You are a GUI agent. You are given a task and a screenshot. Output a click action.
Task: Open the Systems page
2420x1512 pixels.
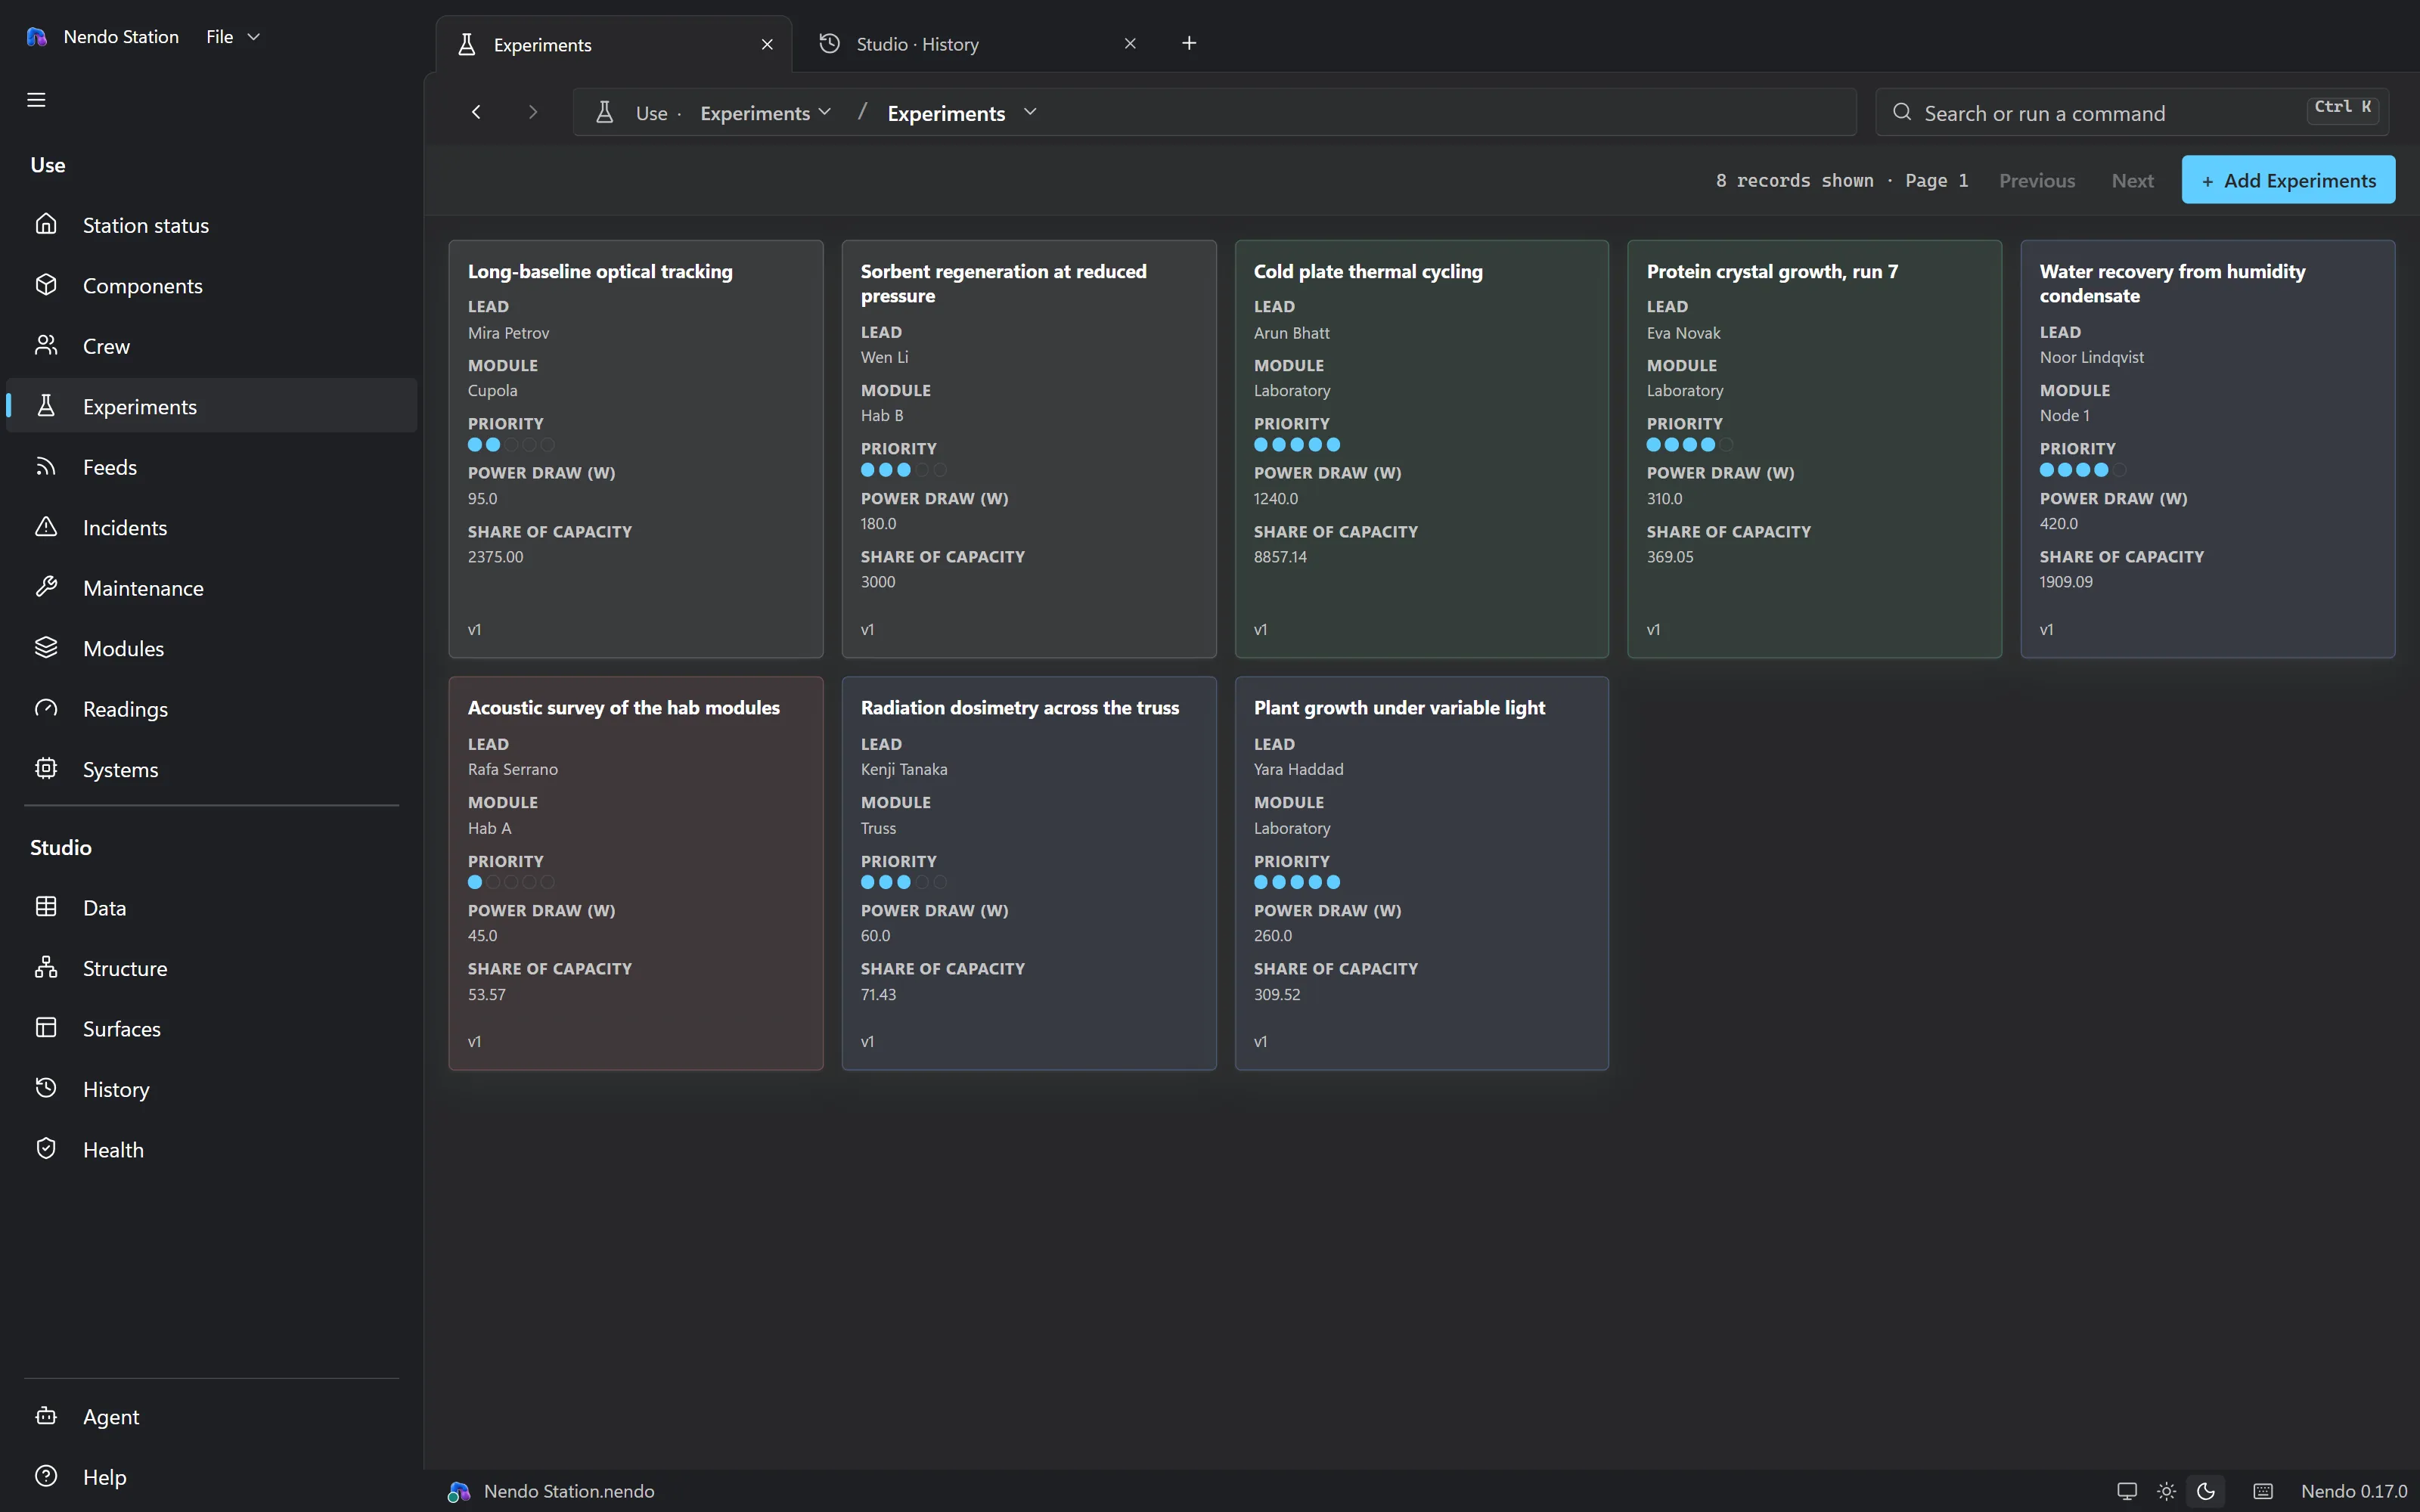point(211,769)
